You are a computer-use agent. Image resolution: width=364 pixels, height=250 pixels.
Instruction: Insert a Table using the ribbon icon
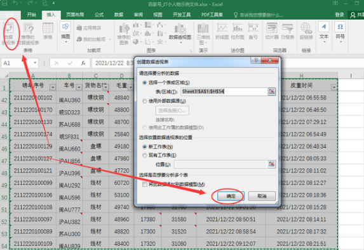(48, 31)
